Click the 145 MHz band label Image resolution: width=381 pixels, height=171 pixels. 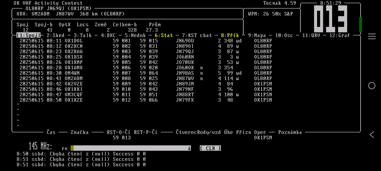[40, 146]
